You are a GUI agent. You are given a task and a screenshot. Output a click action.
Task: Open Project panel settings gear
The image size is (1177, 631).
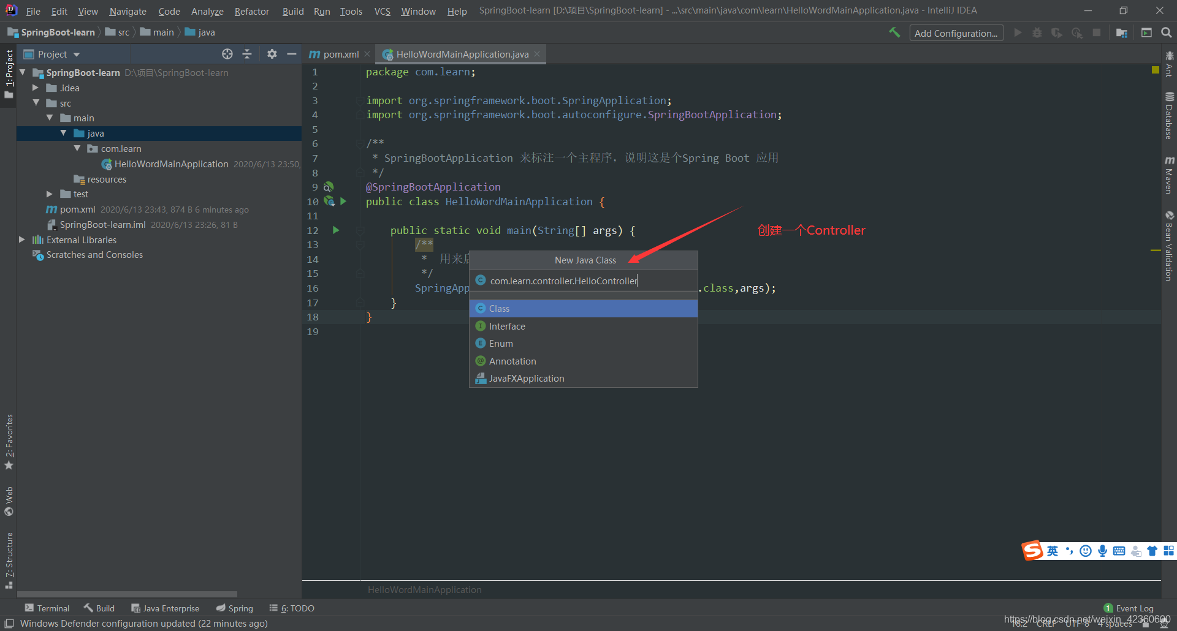coord(272,54)
